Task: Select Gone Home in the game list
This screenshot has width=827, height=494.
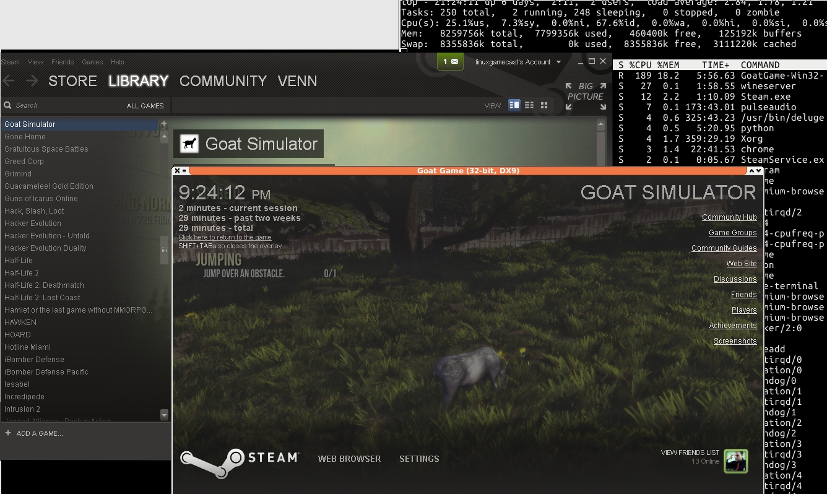Action: 80,137
